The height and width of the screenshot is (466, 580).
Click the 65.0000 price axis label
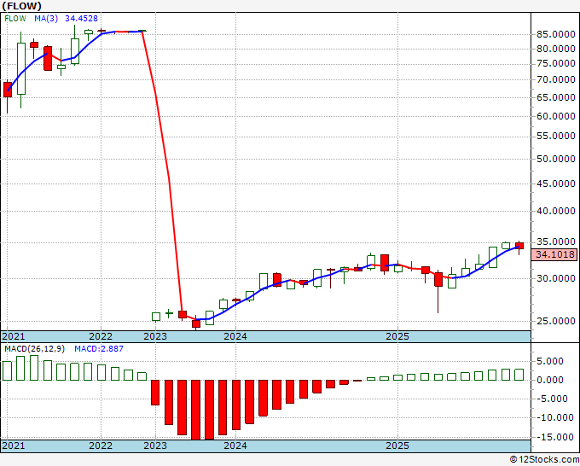tap(555, 97)
